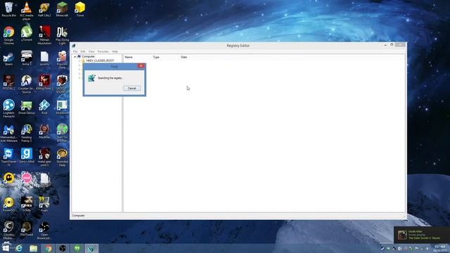Open Popcorn Time desktop shortcut
The image size is (450, 253).
point(62,60)
